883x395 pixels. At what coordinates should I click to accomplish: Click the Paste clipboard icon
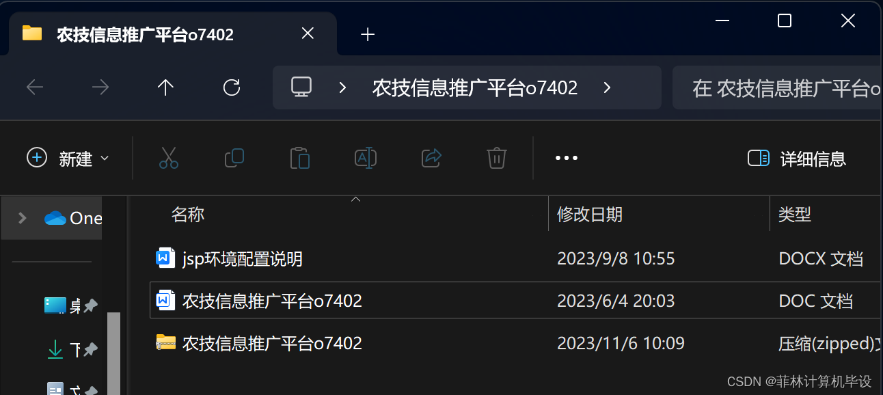[x=300, y=158]
